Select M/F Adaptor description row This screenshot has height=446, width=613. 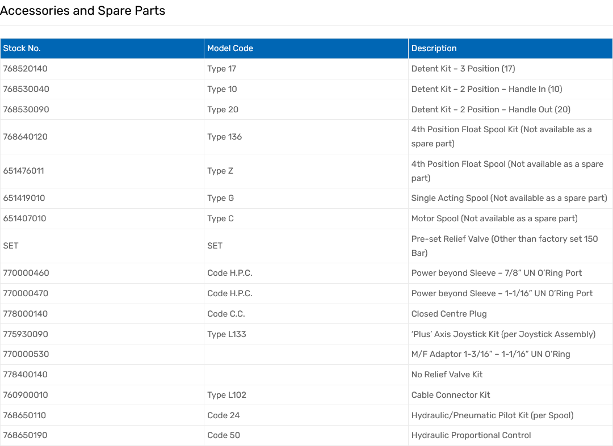pos(490,354)
